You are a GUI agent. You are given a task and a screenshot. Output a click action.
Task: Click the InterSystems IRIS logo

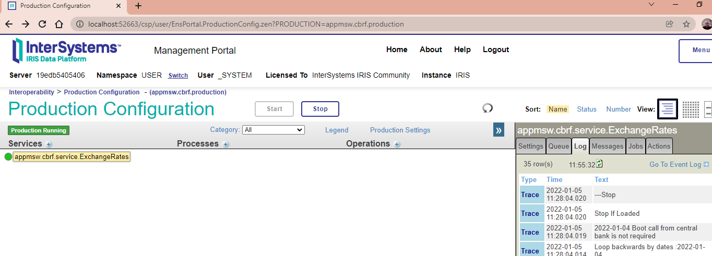(x=67, y=51)
